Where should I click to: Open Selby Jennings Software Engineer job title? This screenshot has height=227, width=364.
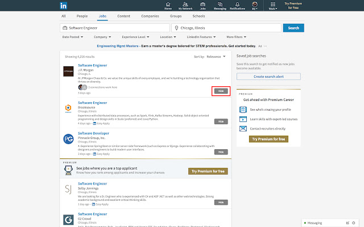tap(92, 183)
